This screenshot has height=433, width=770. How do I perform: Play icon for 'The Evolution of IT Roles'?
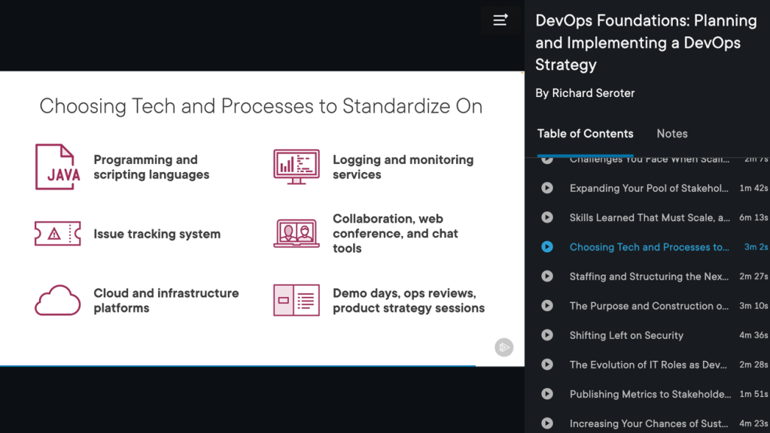click(547, 365)
